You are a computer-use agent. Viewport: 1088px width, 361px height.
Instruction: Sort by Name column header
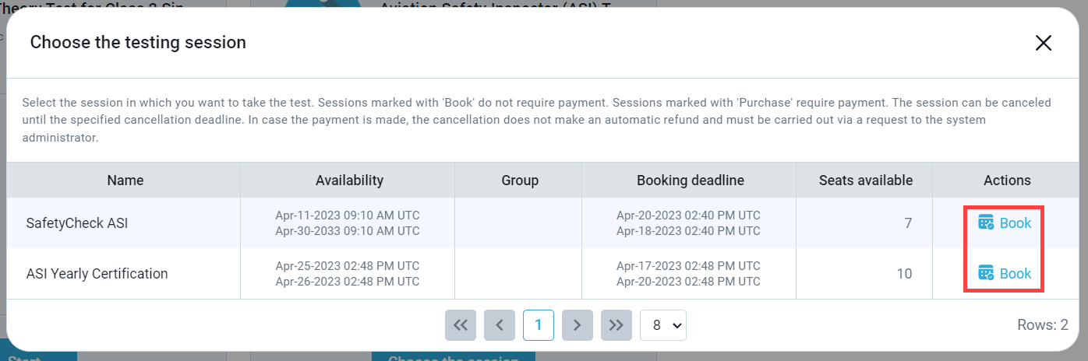click(x=125, y=180)
